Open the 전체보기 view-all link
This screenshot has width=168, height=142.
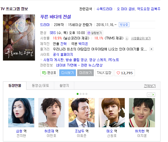point(150,86)
